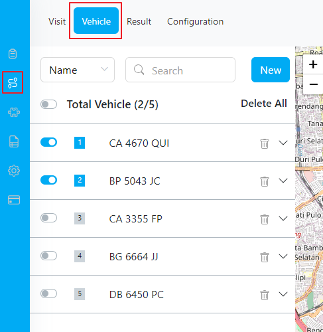Click the magnifier icon in search box

tap(139, 70)
